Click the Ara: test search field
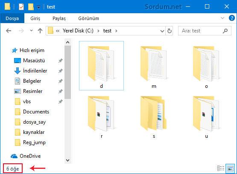The image size is (237, 174). point(205,31)
